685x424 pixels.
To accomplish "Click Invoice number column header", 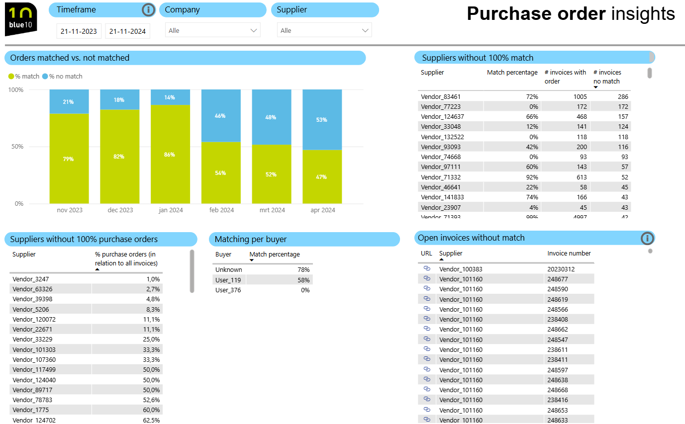I will [569, 254].
